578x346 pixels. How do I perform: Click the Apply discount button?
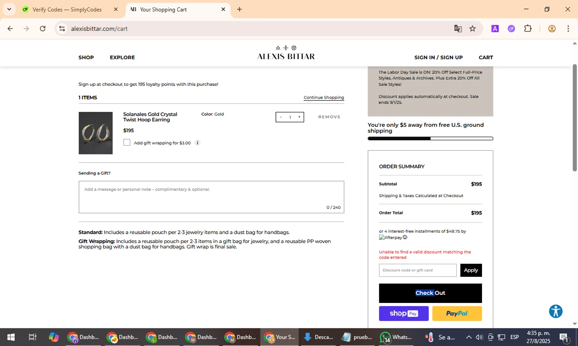[x=471, y=270]
